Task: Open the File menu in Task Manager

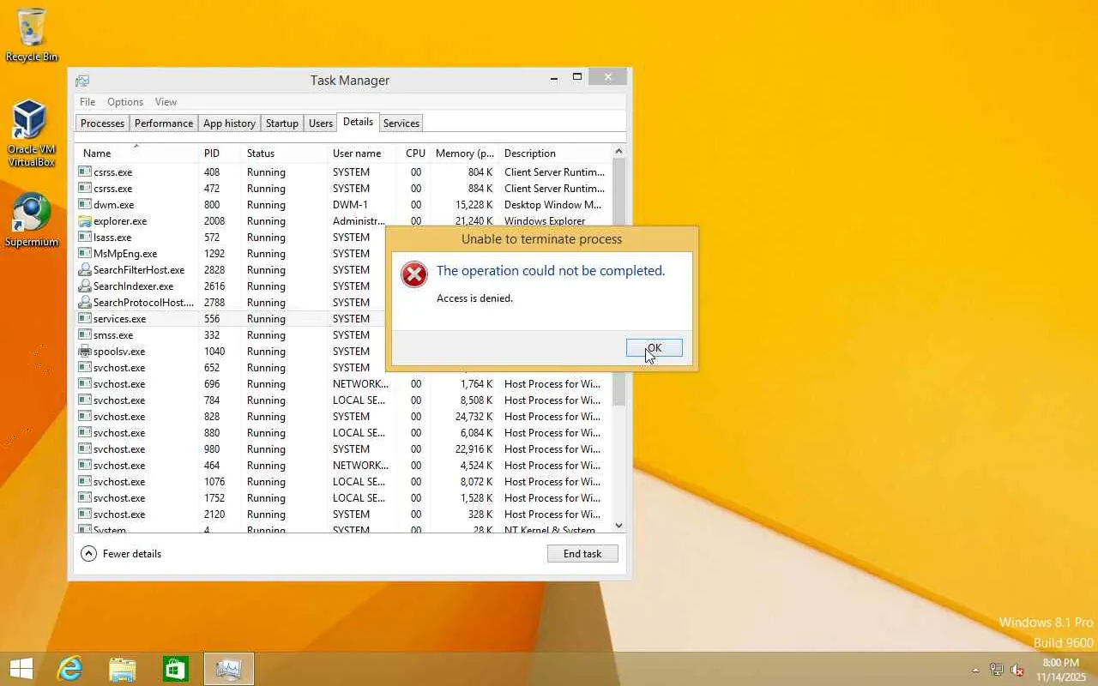Action: pos(87,102)
